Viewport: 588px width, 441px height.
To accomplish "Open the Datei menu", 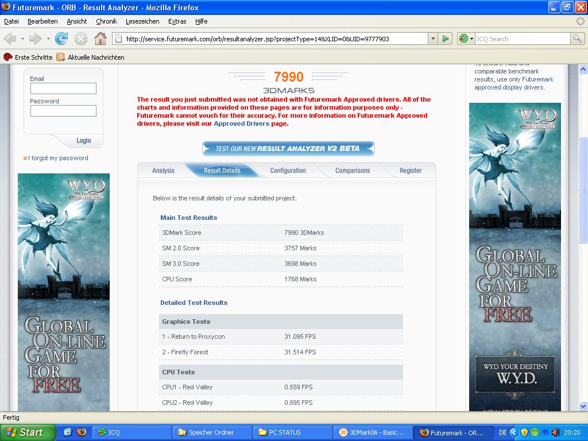I will 11,21.
